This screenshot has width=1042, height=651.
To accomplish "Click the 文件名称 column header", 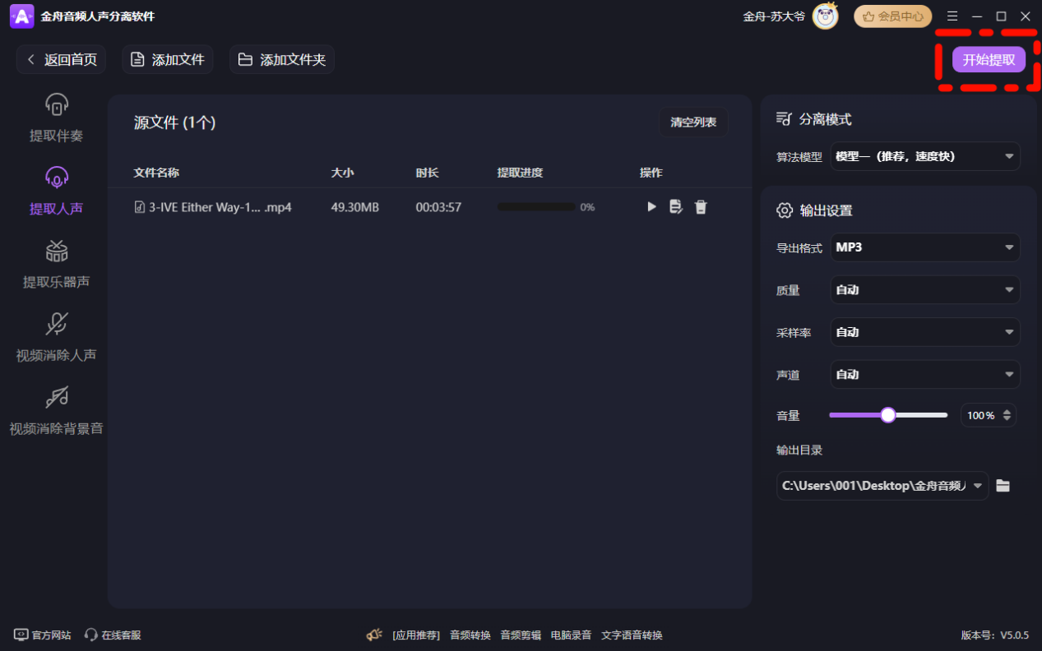I will click(x=156, y=173).
